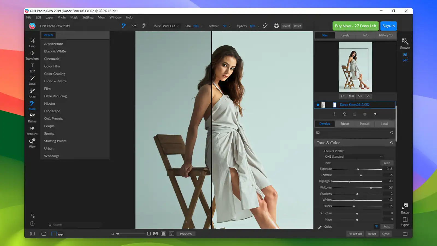Toggle visibility of the Dance Shoes0613.CR2 layer
The height and width of the screenshot is (246, 437).
[x=318, y=104]
